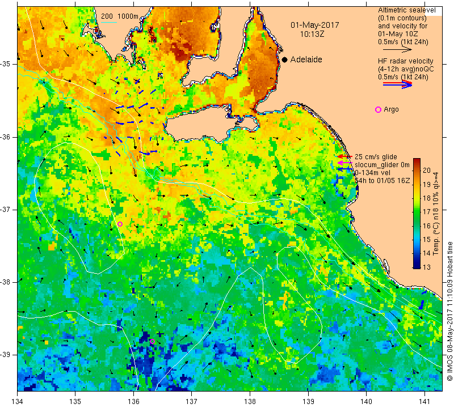Click the 137 longitude axis label
Screen dimensions: 454x408
[x=192, y=401]
